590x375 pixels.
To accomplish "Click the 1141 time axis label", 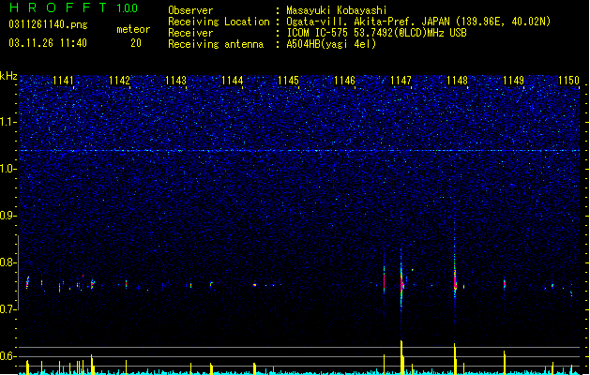I will pos(63,81).
